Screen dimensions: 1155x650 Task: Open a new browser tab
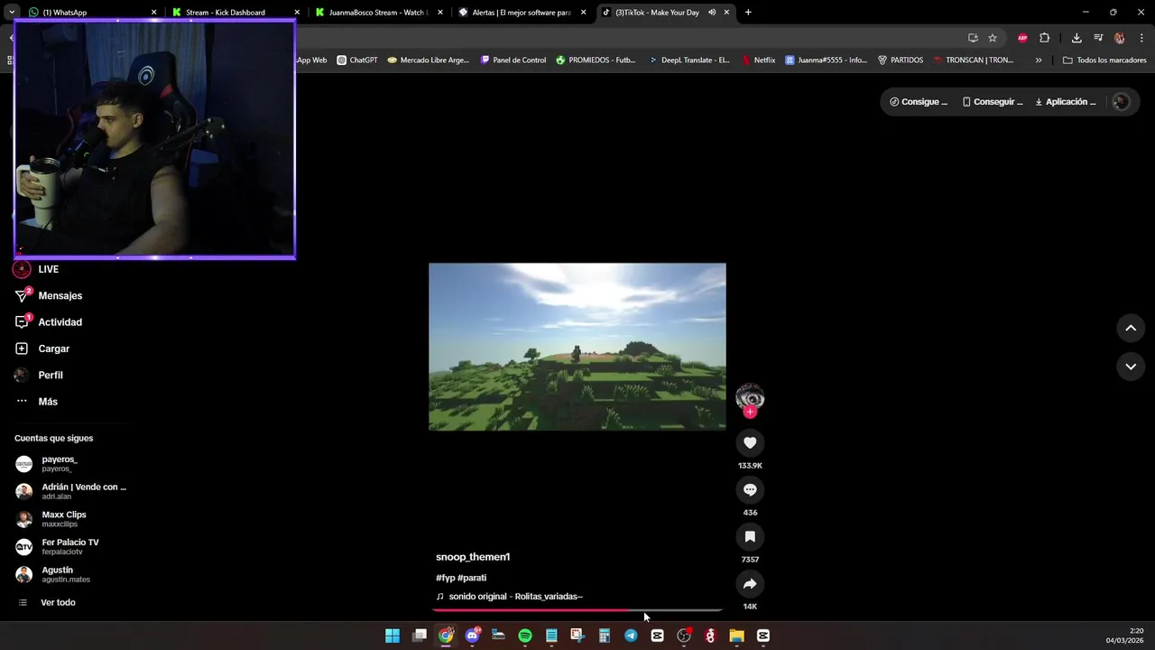[748, 13]
